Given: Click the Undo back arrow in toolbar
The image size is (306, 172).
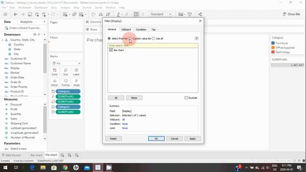Looking at the screenshot, I should pos(16,14).
